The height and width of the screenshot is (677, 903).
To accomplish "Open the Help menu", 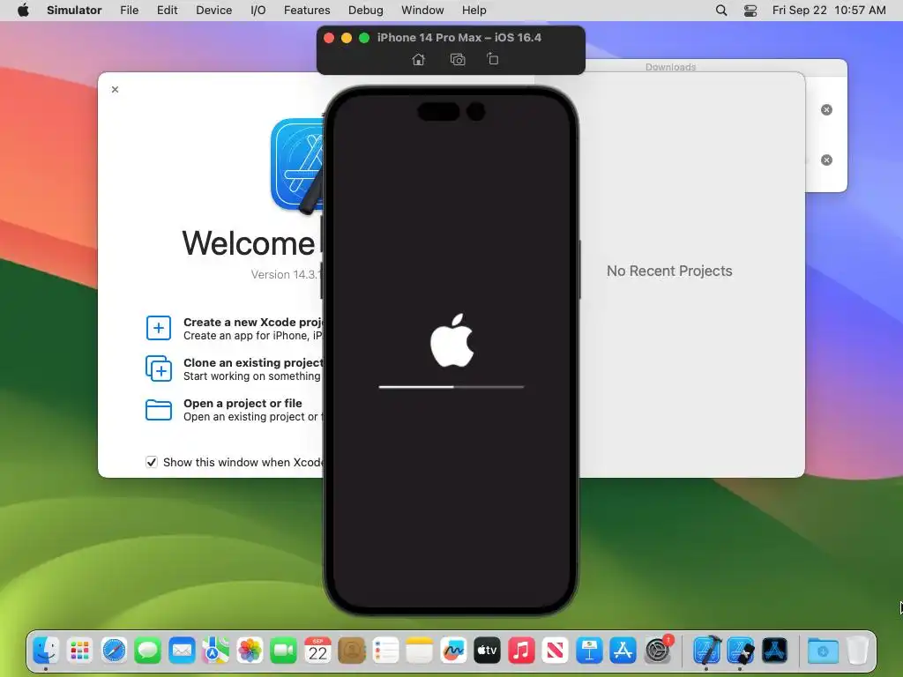I will tap(474, 10).
